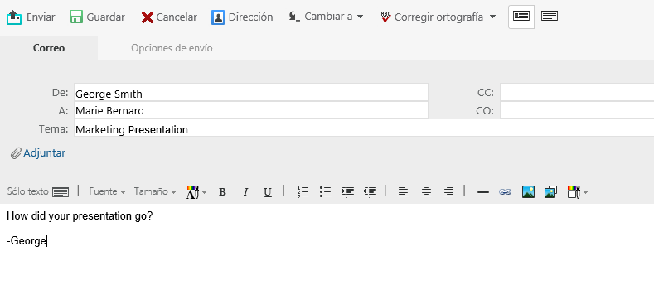The height and width of the screenshot is (300, 654).
Task: Decrease the text indent
Action: [370, 192]
